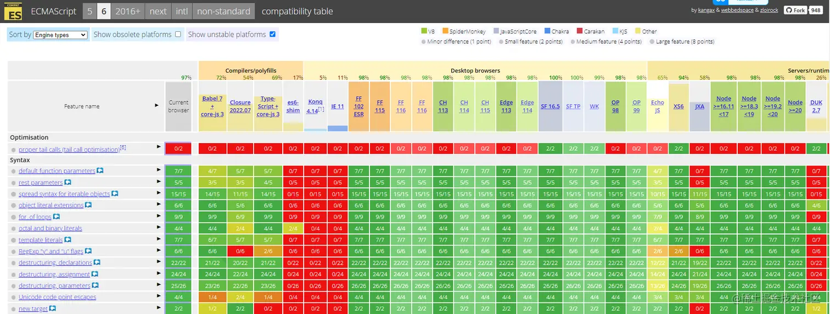The image size is (830, 314).
Task: Expand the proper tail calls row arrow
Action: pos(159,147)
